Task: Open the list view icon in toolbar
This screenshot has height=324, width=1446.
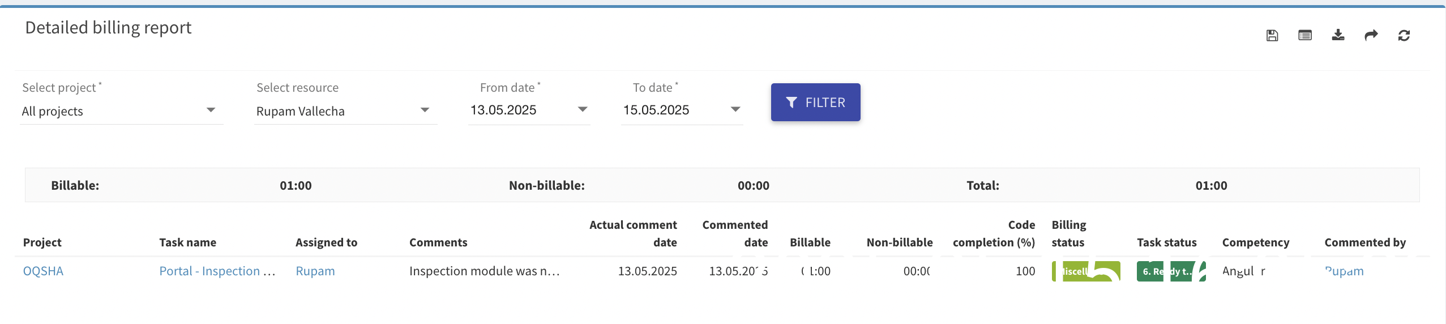Action: tap(1305, 36)
